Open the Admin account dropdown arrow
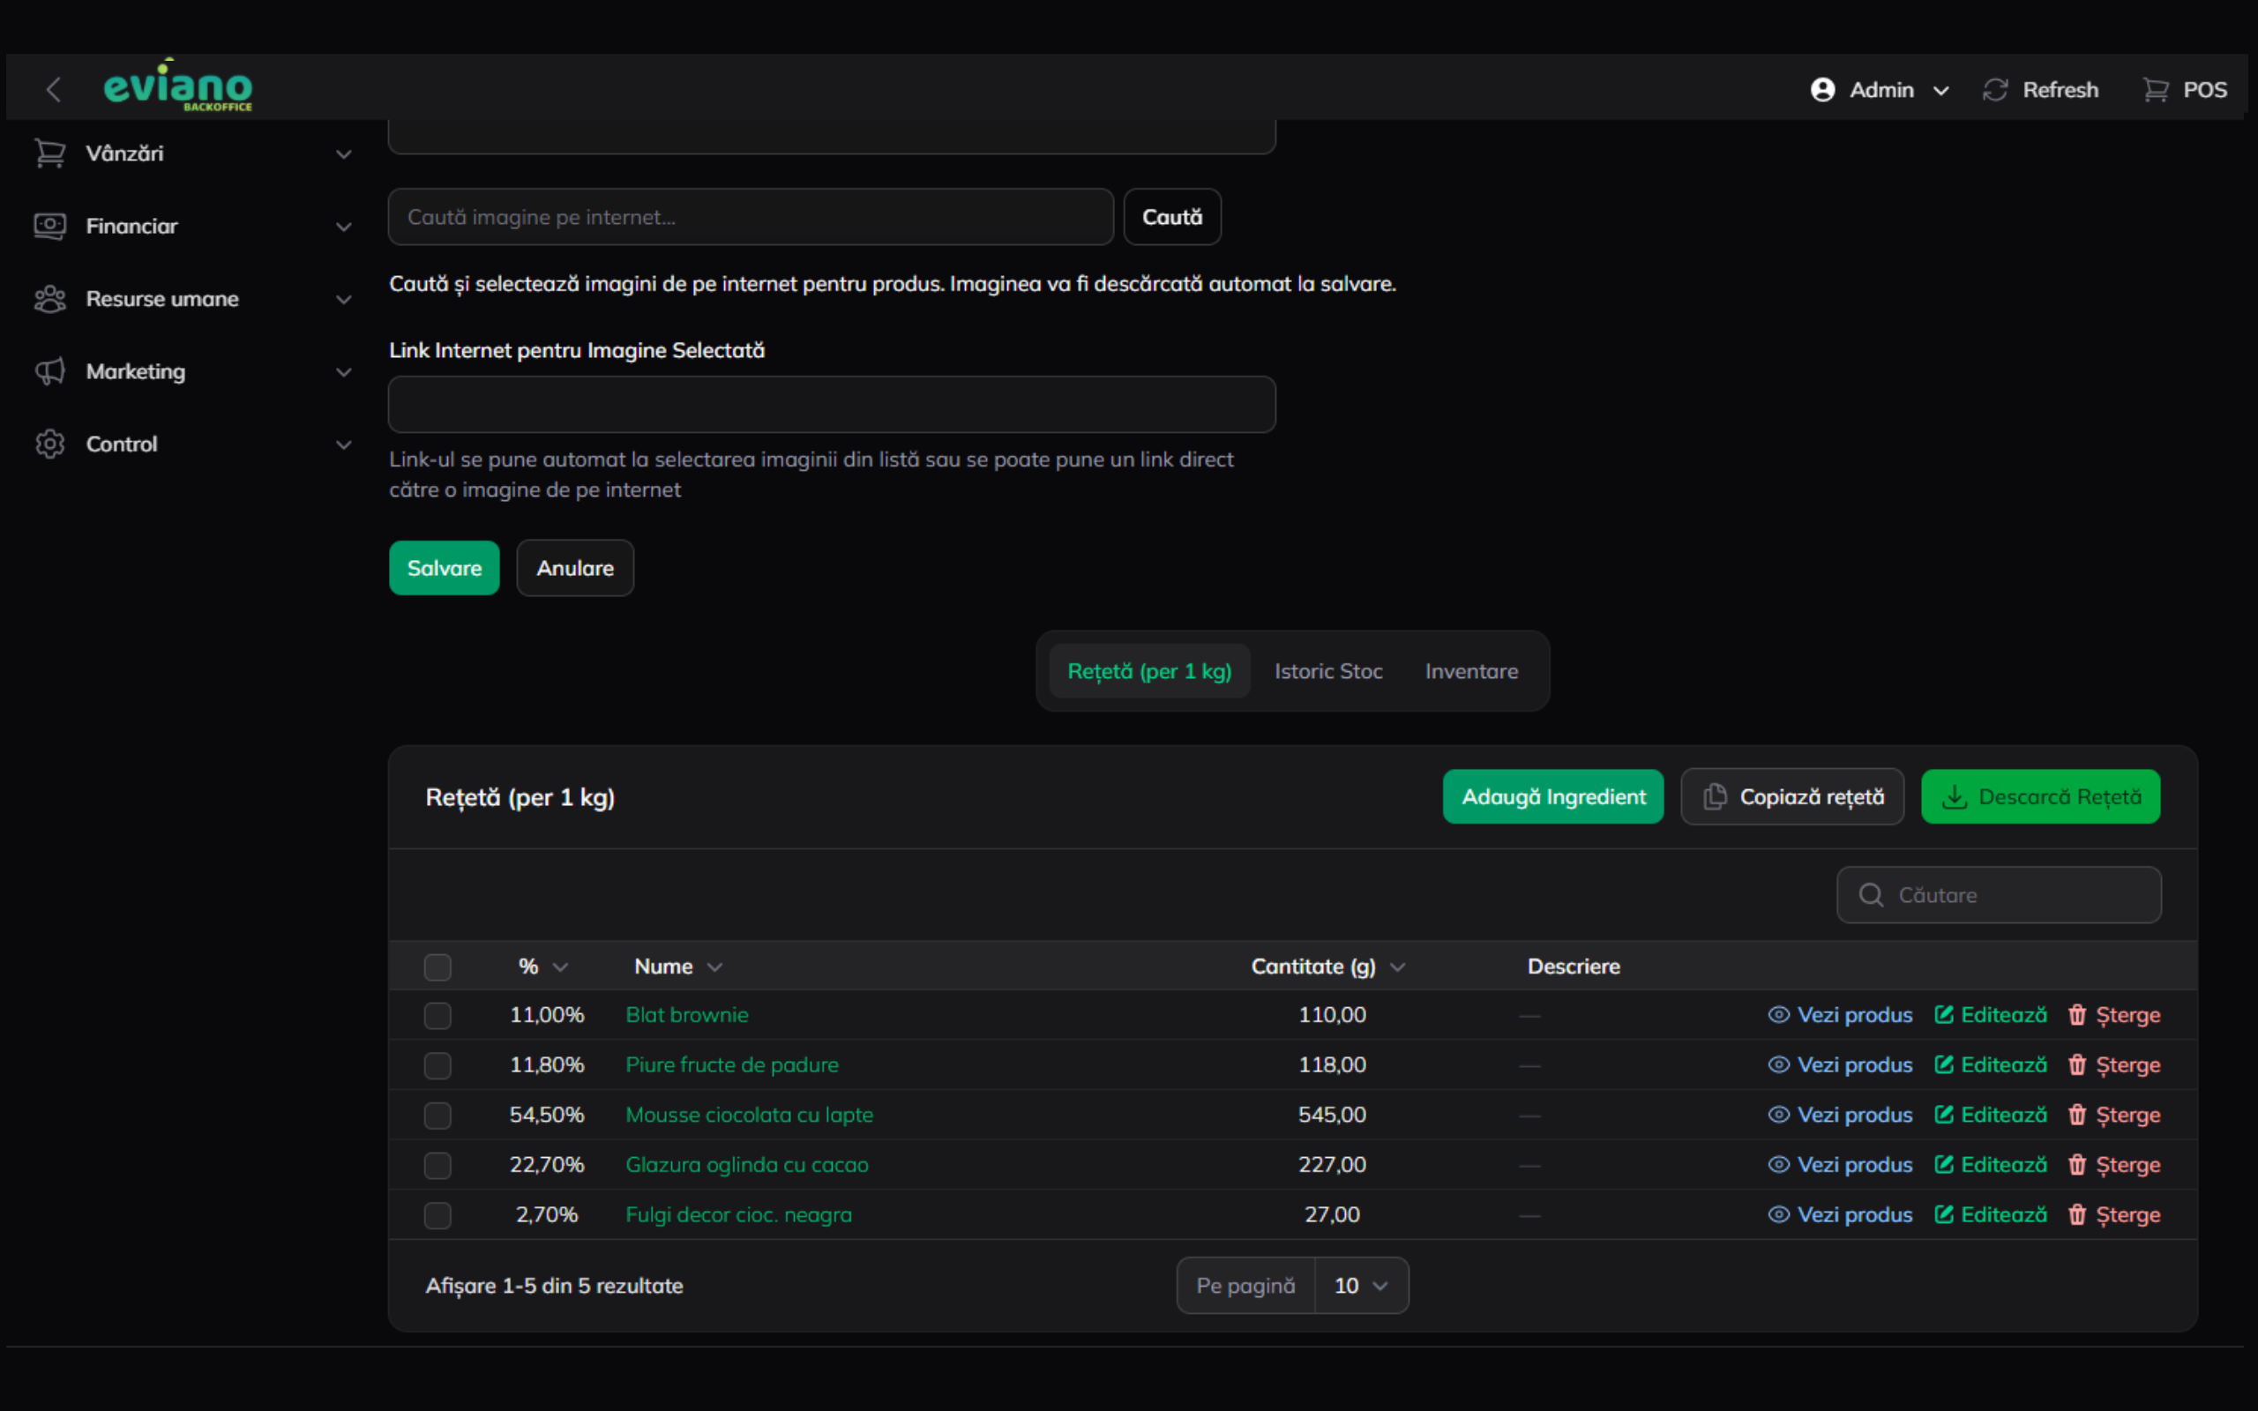Screen dimensions: 2258x1411 (1940, 91)
